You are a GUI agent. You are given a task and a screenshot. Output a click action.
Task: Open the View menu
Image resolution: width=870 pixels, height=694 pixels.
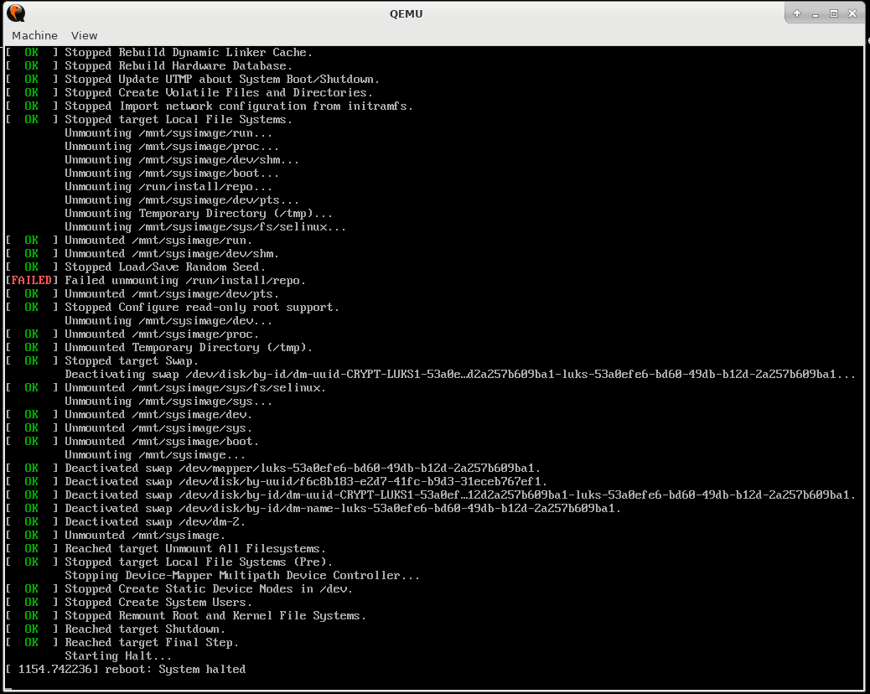coord(84,35)
